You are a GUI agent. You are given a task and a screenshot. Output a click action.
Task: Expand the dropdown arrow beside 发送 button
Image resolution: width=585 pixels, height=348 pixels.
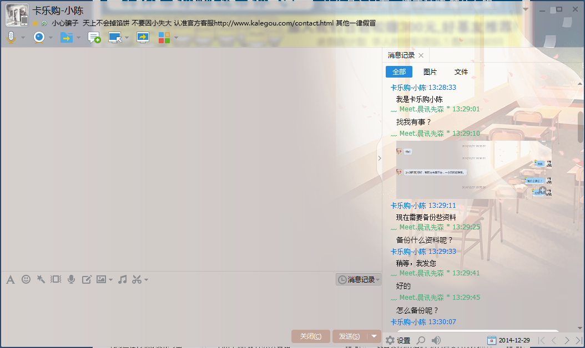(x=375, y=336)
